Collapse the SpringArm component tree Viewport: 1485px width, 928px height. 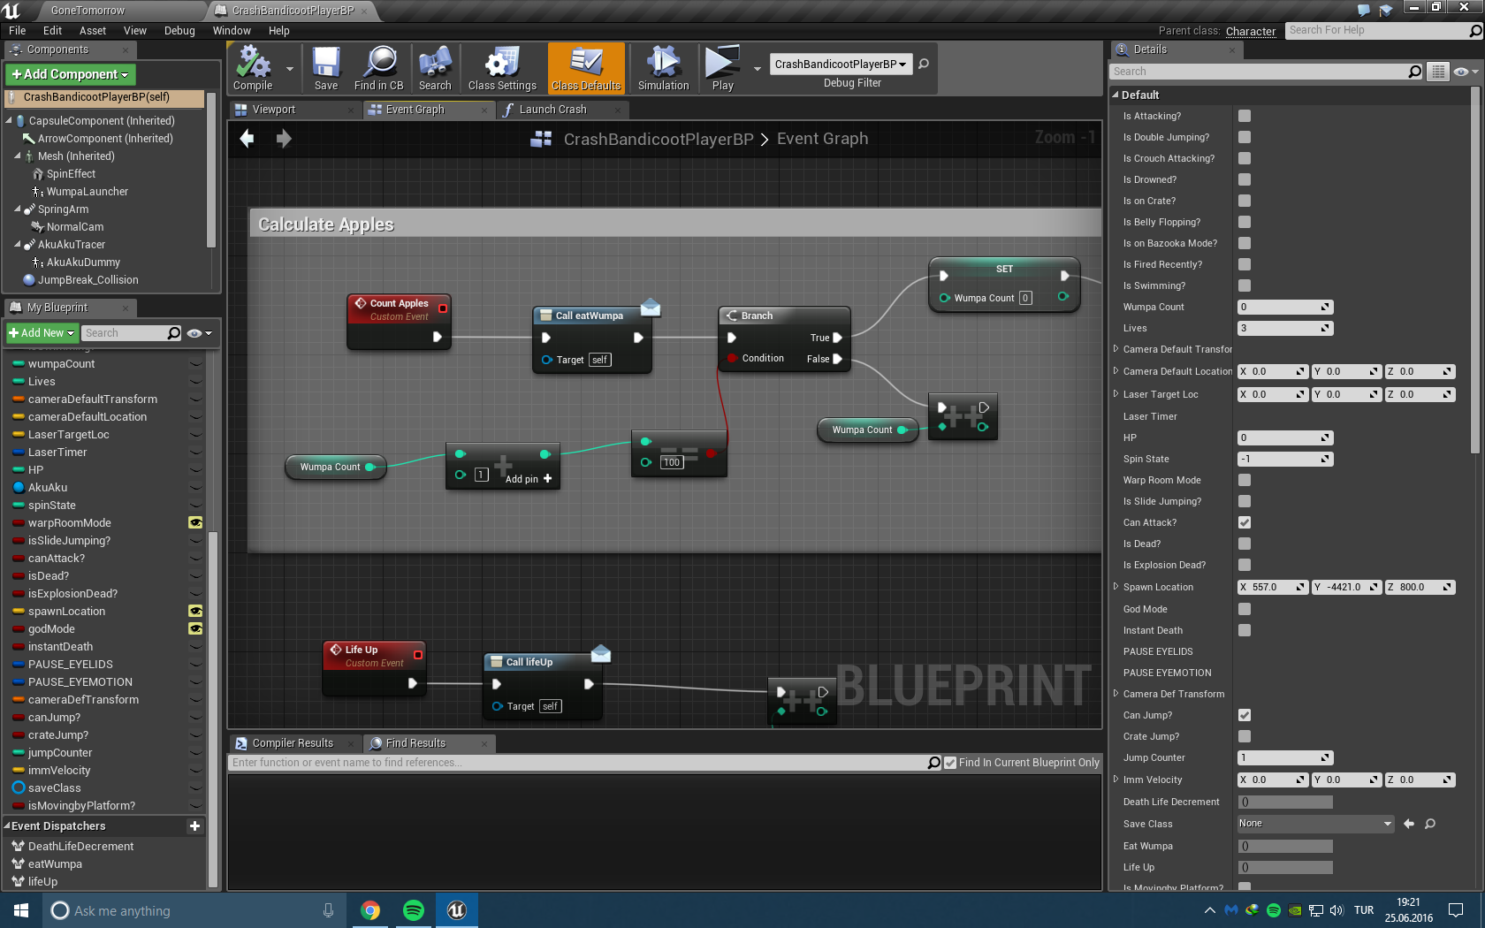(18, 209)
